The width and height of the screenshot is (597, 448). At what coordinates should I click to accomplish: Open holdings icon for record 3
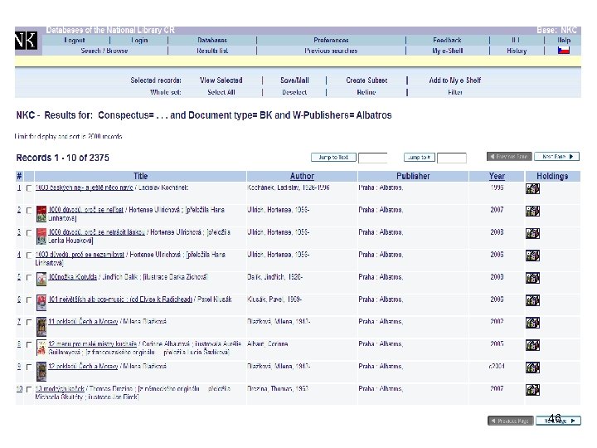tap(532, 233)
